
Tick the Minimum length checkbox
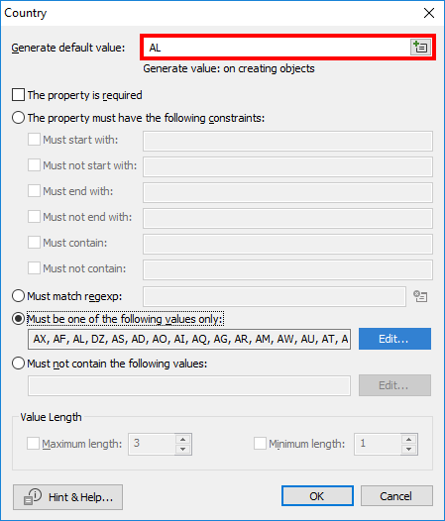260,444
